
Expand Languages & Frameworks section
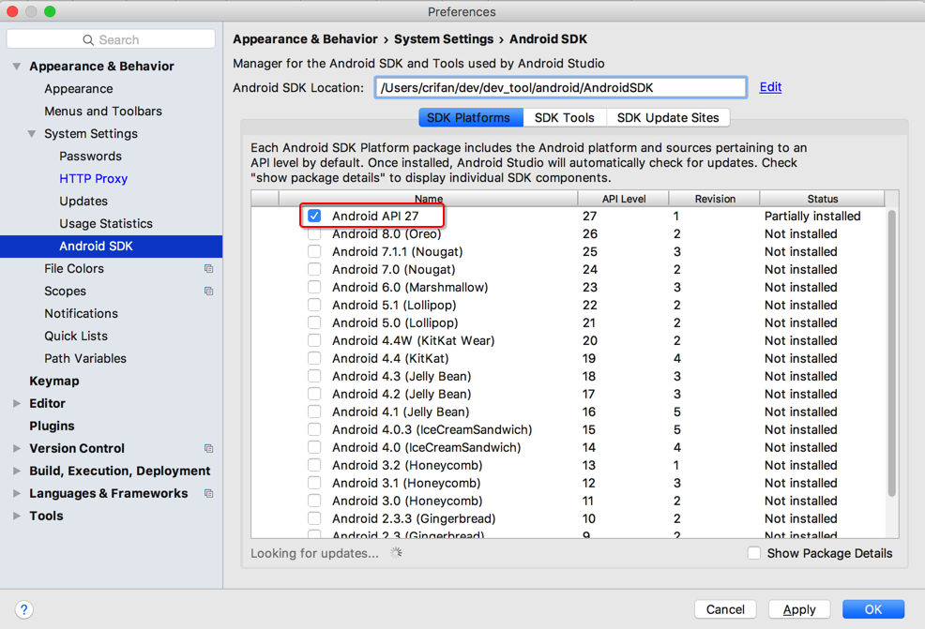click(x=17, y=493)
